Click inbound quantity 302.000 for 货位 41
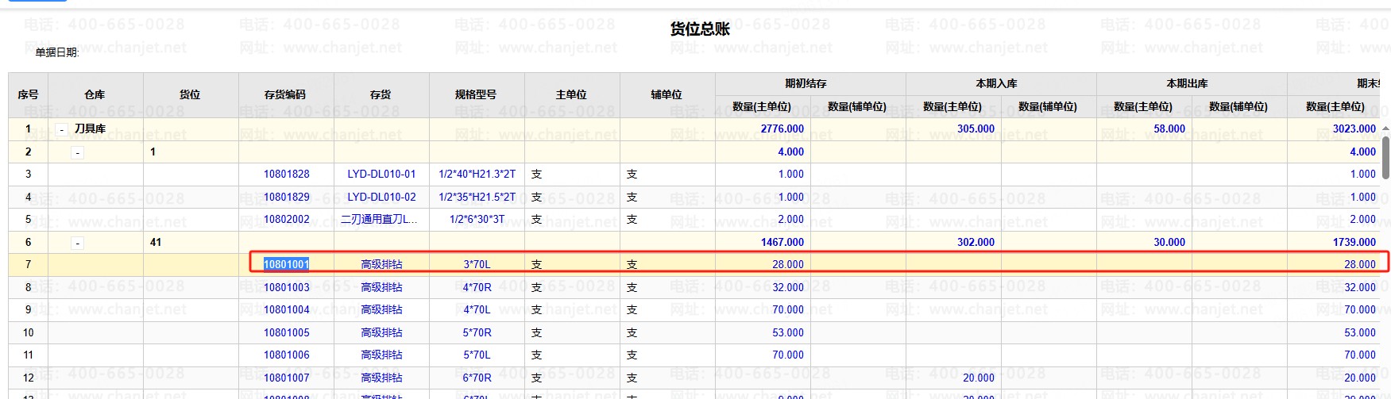Image resolution: width=1391 pixels, height=399 pixels. 976,242
